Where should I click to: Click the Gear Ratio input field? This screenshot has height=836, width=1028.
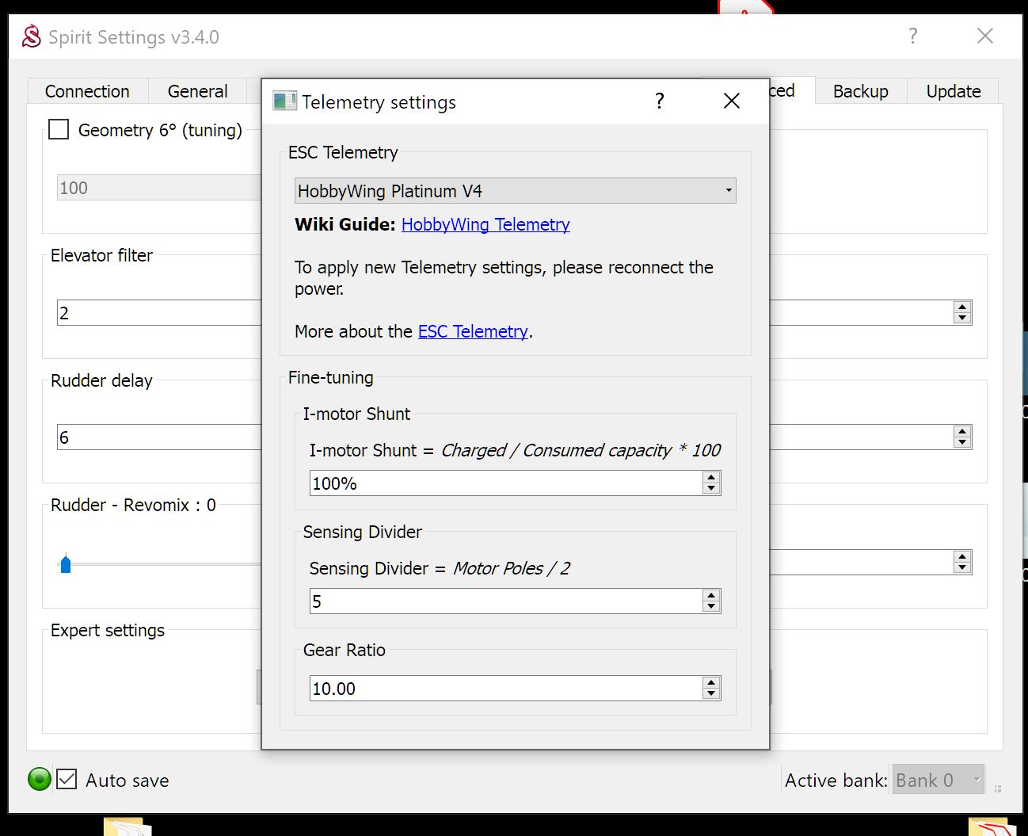click(x=504, y=689)
